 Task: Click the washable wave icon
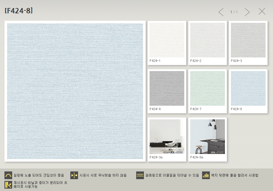140,175
